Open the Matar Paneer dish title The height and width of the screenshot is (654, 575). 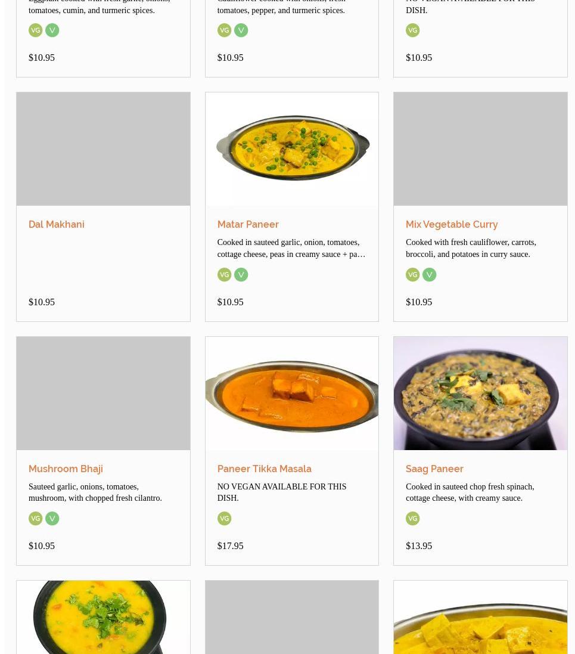point(248,225)
